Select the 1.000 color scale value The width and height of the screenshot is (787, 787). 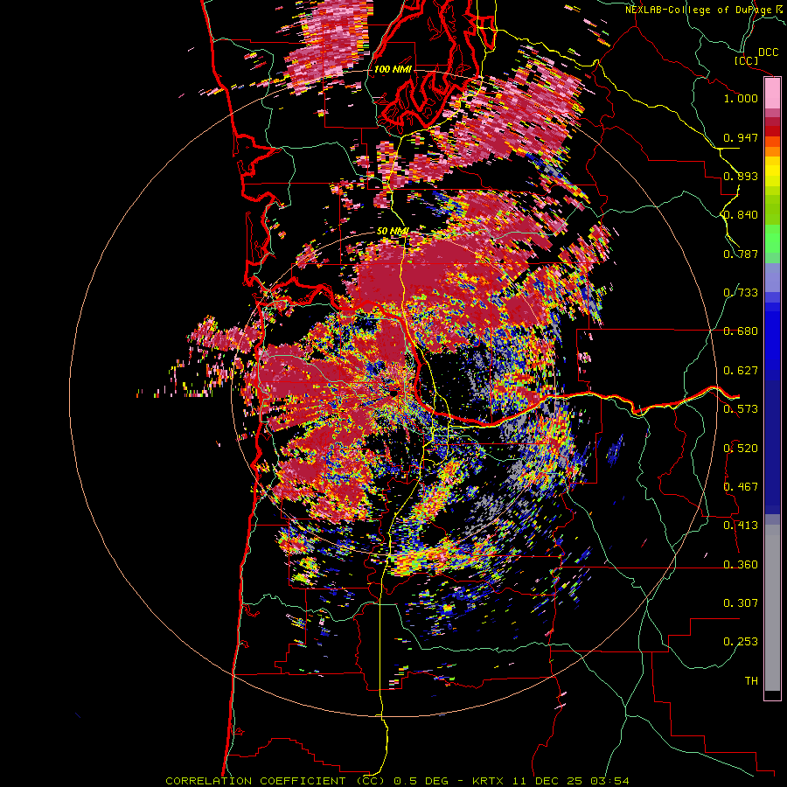741,98
